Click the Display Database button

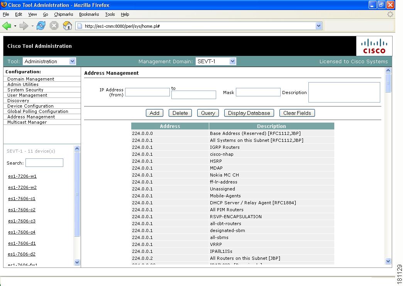pos(249,113)
